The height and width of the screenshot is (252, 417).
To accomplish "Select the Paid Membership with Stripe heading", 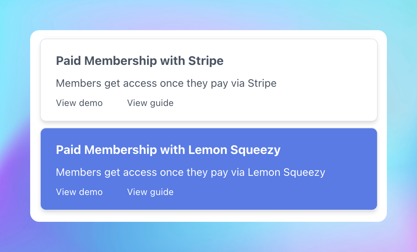I will pyautogui.click(x=140, y=61).
